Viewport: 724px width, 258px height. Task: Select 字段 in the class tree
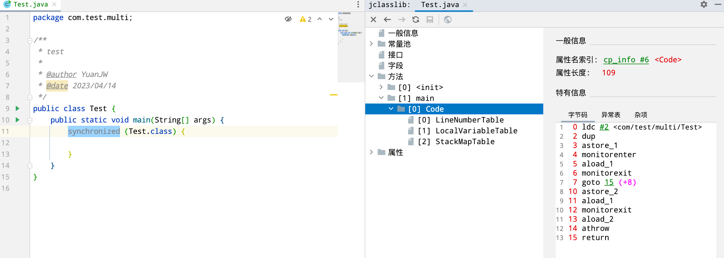pyautogui.click(x=395, y=65)
